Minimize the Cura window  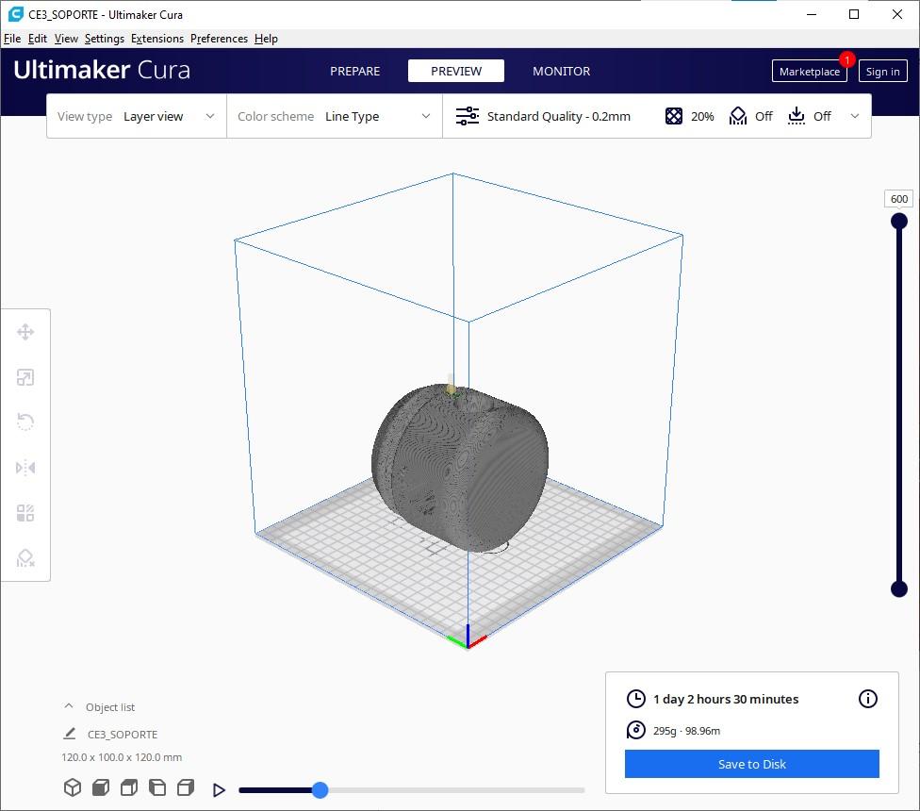pyautogui.click(x=812, y=14)
